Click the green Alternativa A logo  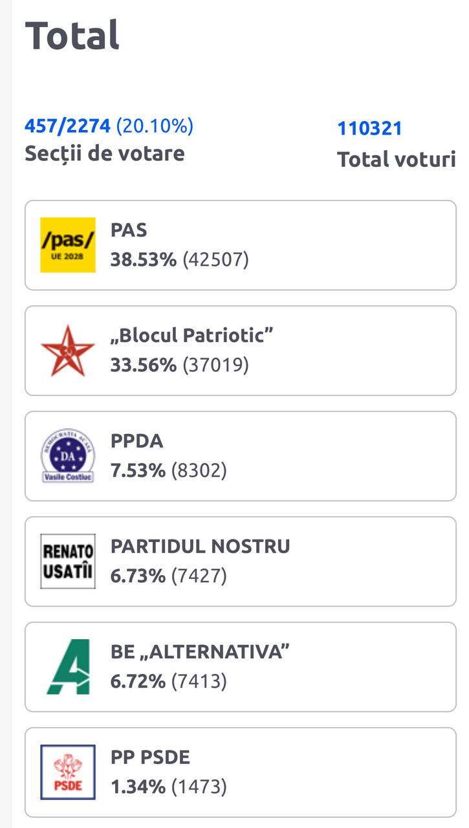coord(68,666)
